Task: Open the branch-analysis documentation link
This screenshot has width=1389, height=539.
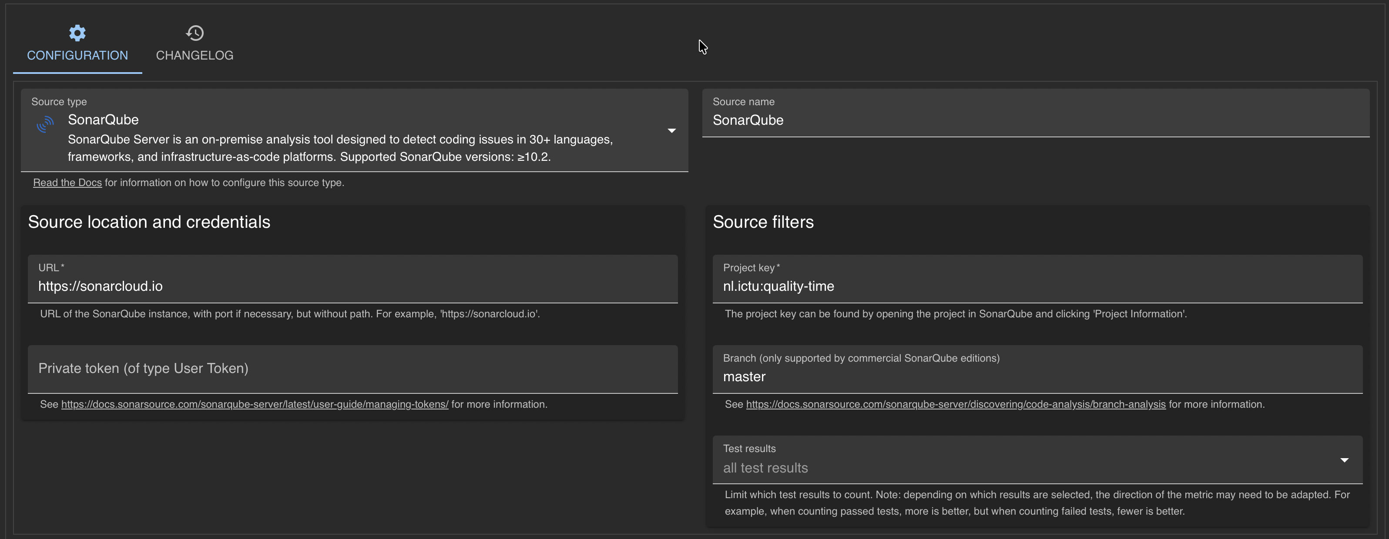Action: [x=956, y=404]
